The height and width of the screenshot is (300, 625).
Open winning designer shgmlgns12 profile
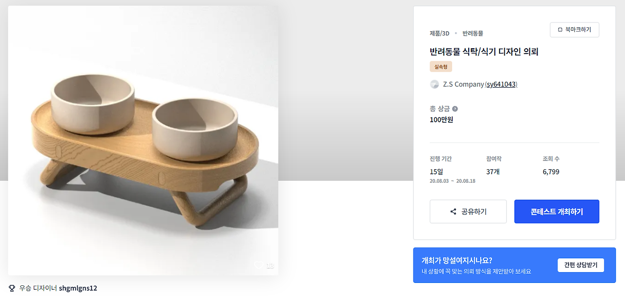pyautogui.click(x=78, y=288)
